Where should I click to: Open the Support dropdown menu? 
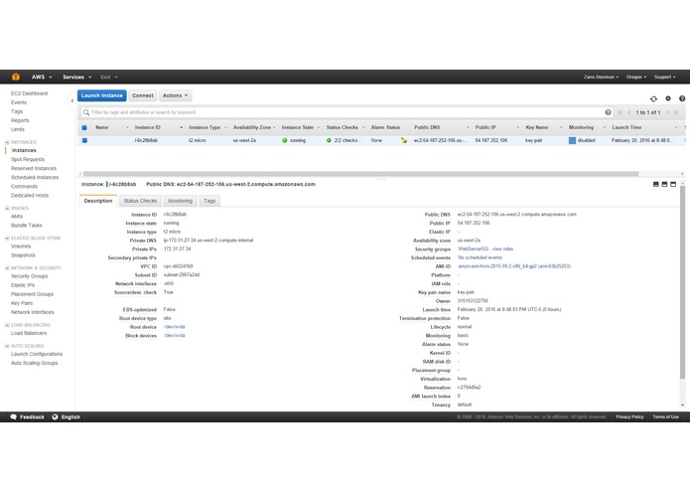(x=664, y=78)
